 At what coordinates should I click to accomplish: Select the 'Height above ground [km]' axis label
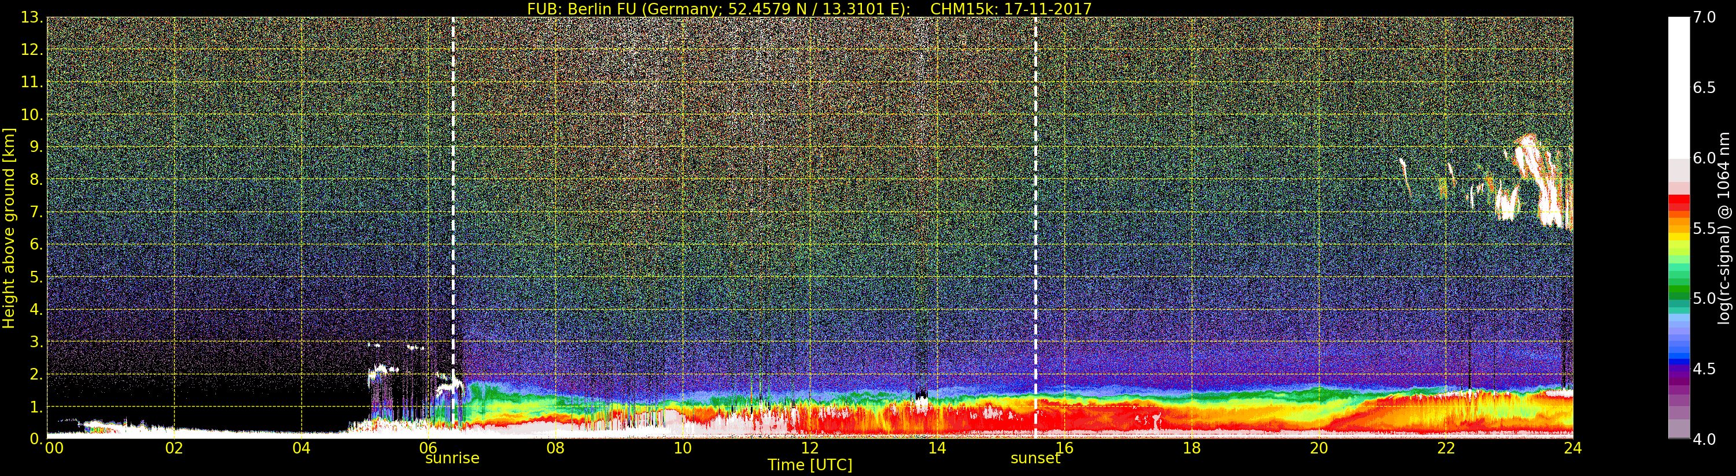[x=9, y=228]
